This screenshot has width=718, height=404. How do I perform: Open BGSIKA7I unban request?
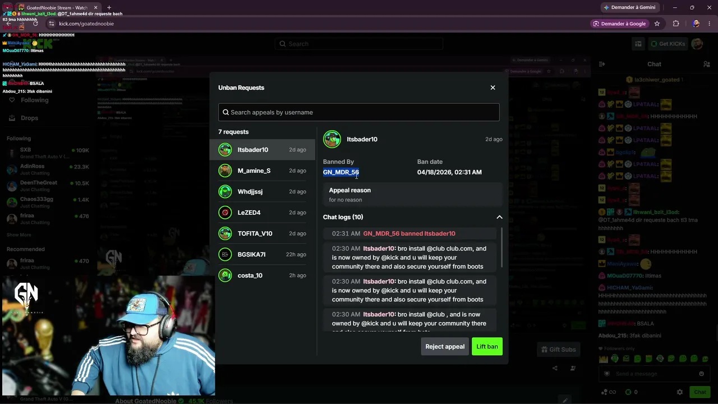pyautogui.click(x=263, y=254)
